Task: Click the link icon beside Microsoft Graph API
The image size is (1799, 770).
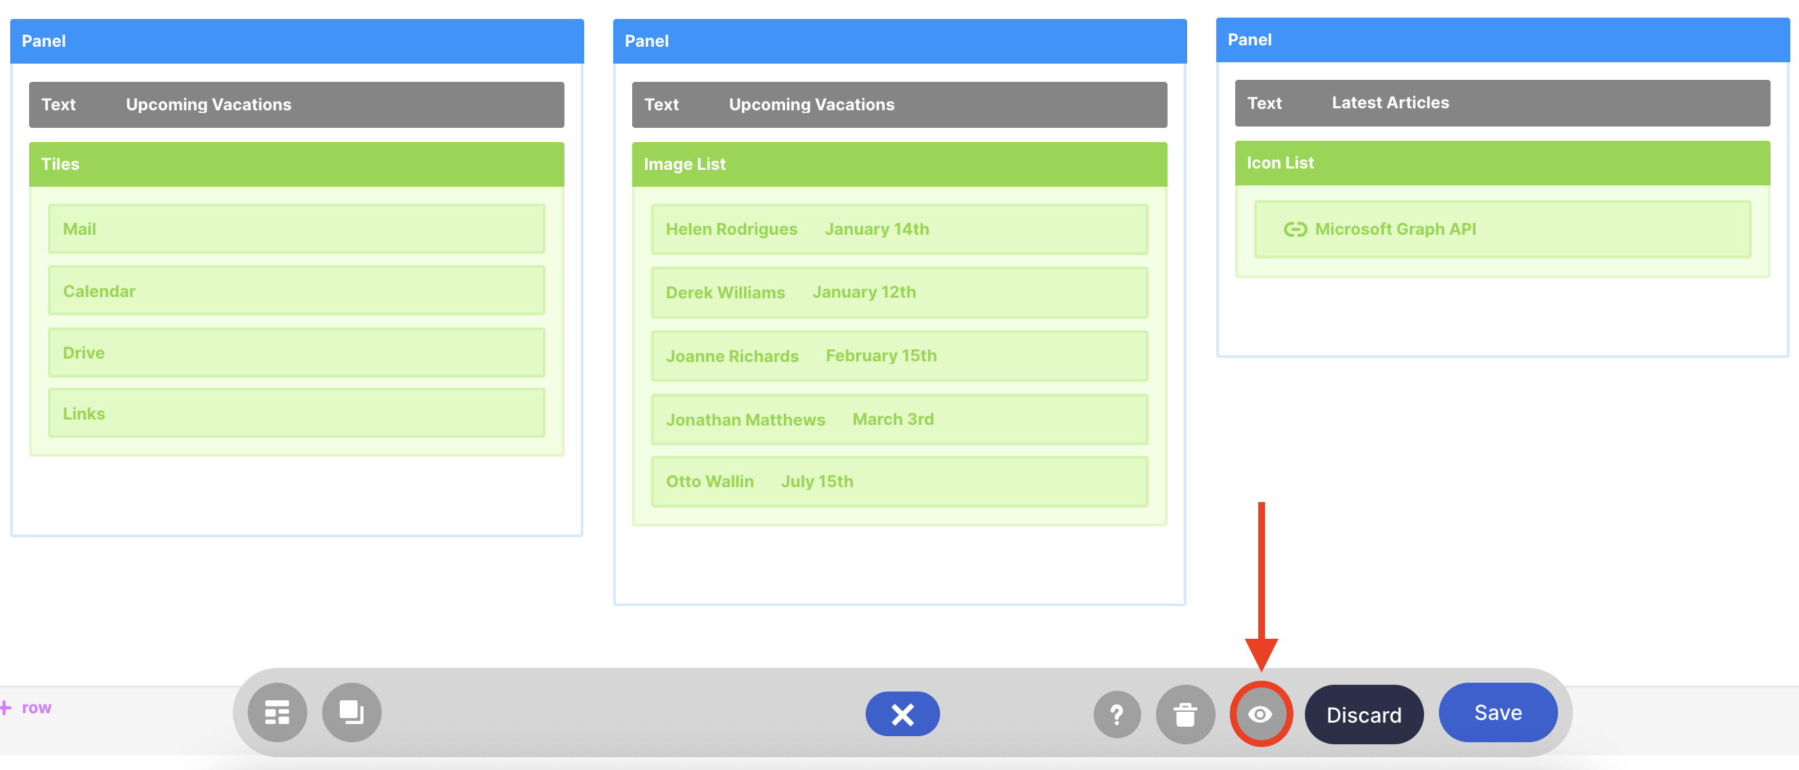Action: click(1295, 229)
